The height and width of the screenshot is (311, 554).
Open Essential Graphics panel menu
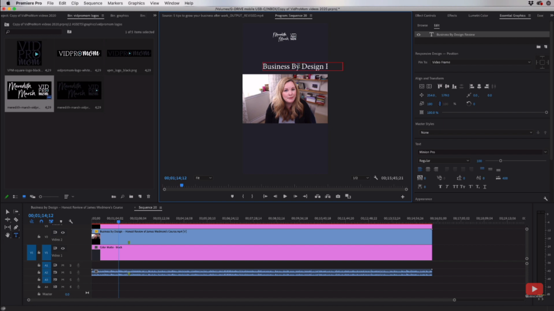point(529,16)
